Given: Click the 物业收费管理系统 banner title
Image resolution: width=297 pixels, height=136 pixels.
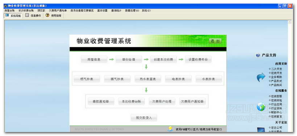Looking at the screenshot, I should pyautogui.click(x=103, y=41).
